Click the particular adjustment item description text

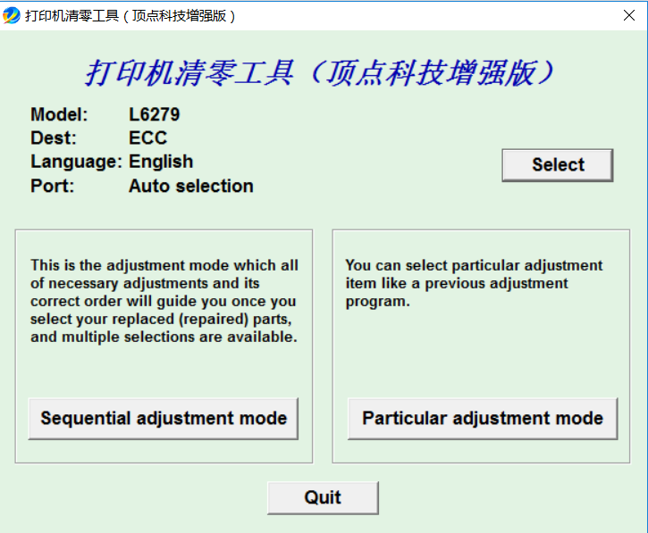(474, 283)
